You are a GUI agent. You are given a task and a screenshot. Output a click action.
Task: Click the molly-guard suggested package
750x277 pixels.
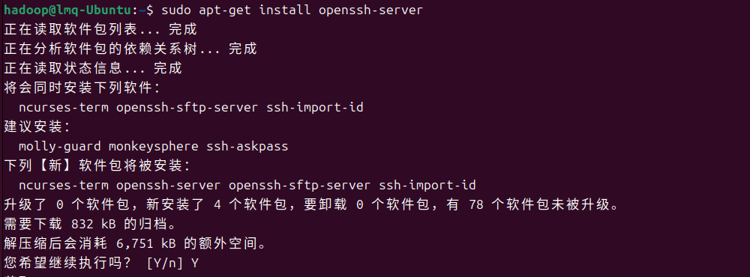coord(60,146)
